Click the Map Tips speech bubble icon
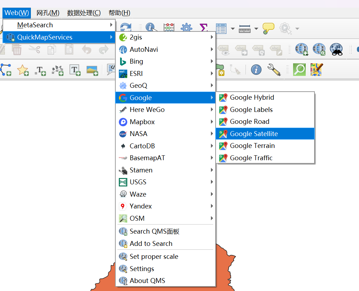The image size is (359, 291). point(268,29)
